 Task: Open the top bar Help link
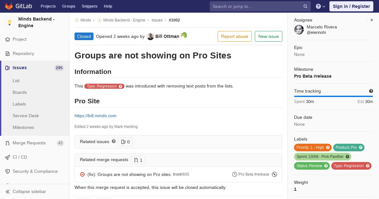(108, 6)
